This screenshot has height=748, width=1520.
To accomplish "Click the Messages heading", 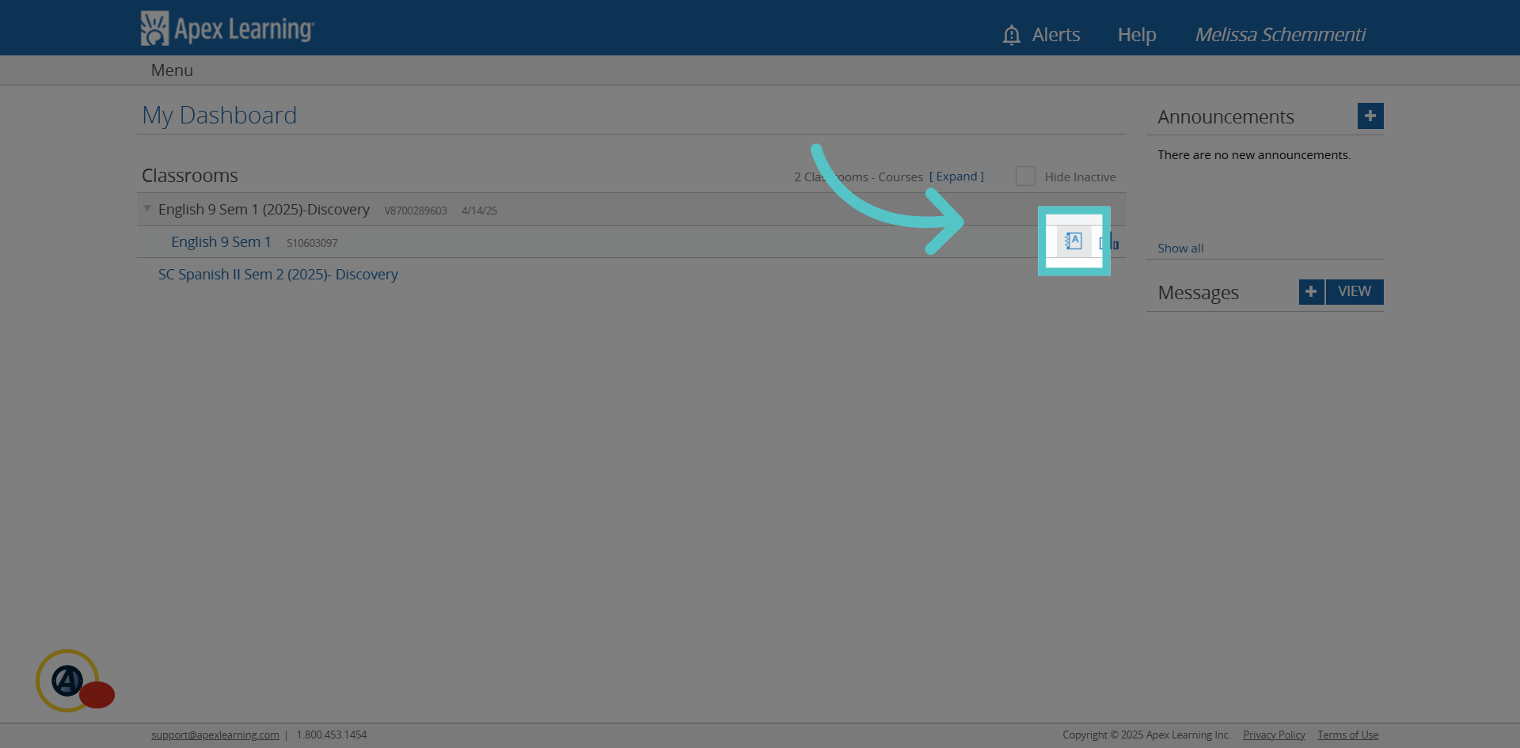I will click(x=1198, y=293).
